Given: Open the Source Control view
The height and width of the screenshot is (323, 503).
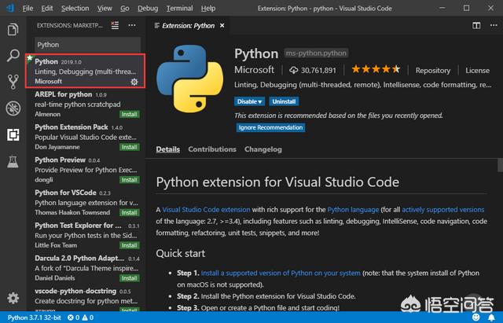Looking at the screenshot, I should (x=13, y=82).
